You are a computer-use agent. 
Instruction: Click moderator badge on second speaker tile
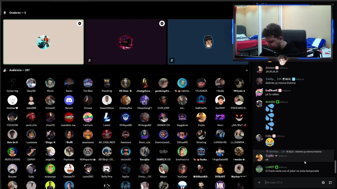(x=162, y=24)
